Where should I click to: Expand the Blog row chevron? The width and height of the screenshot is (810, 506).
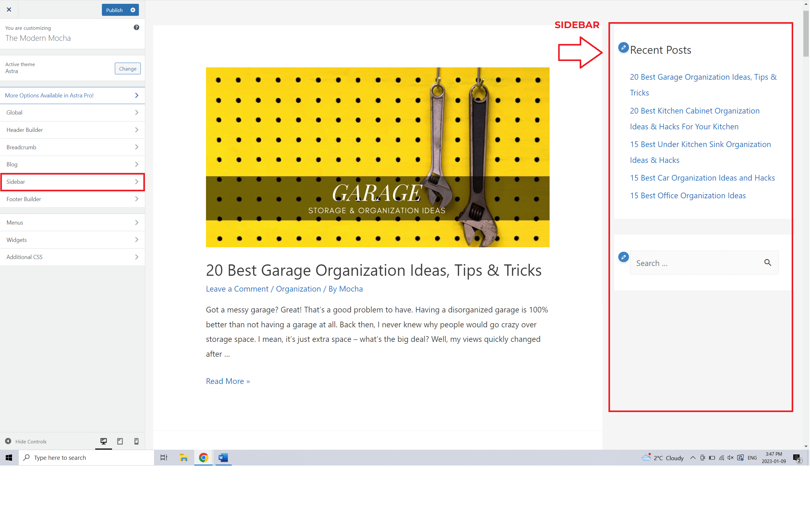click(x=137, y=164)
